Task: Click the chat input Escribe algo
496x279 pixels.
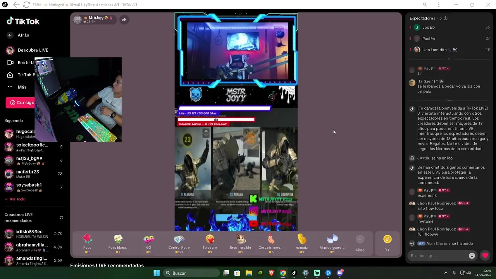Action: [438, 256]
